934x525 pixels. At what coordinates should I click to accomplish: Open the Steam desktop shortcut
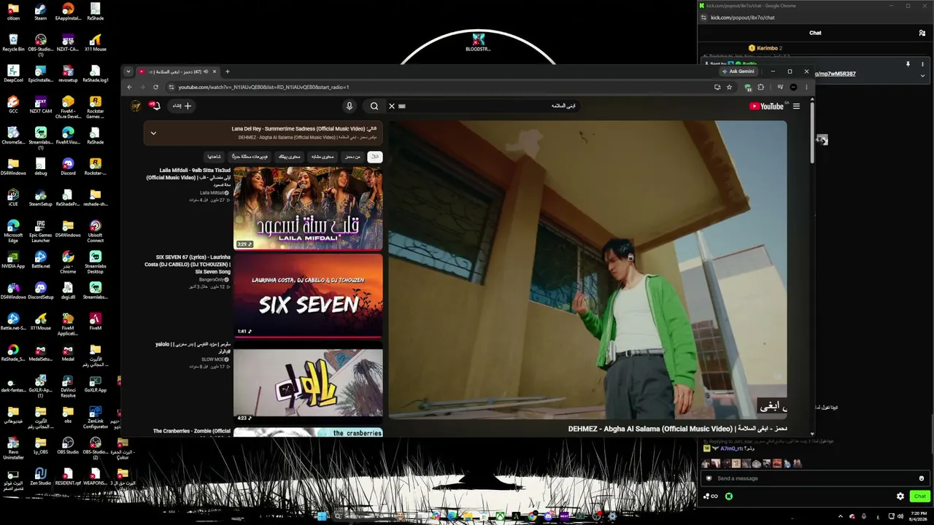[x=40, y=12]
